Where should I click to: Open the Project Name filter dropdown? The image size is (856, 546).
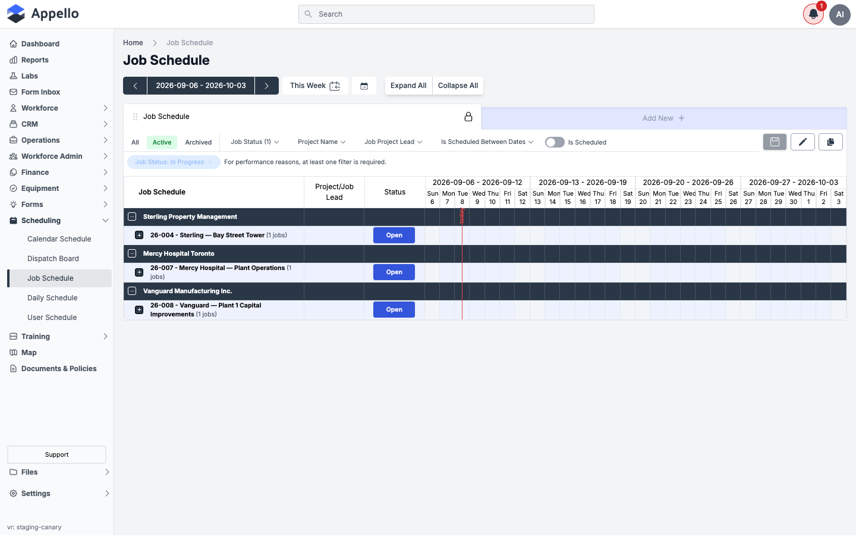coord(322,142)
